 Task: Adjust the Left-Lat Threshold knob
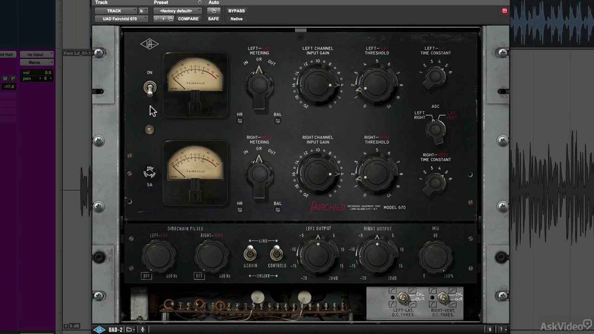pyautogui.click(x=377, y=85)
